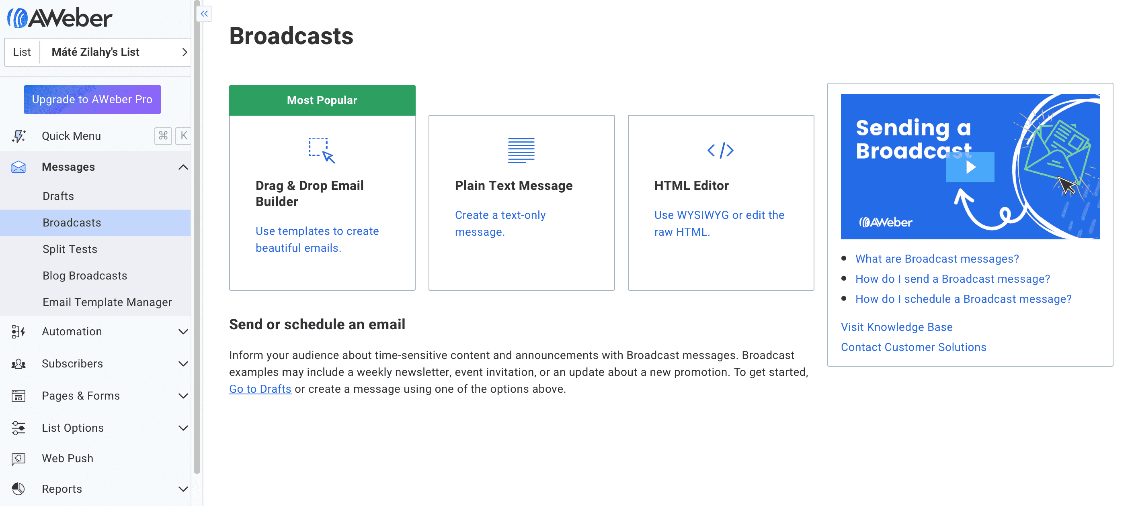Viewport: 1136px width, 506px height.
Task: Choose the Drag & Drop Email Builder card
Action: pyautogui.click(x=322, y=188)
